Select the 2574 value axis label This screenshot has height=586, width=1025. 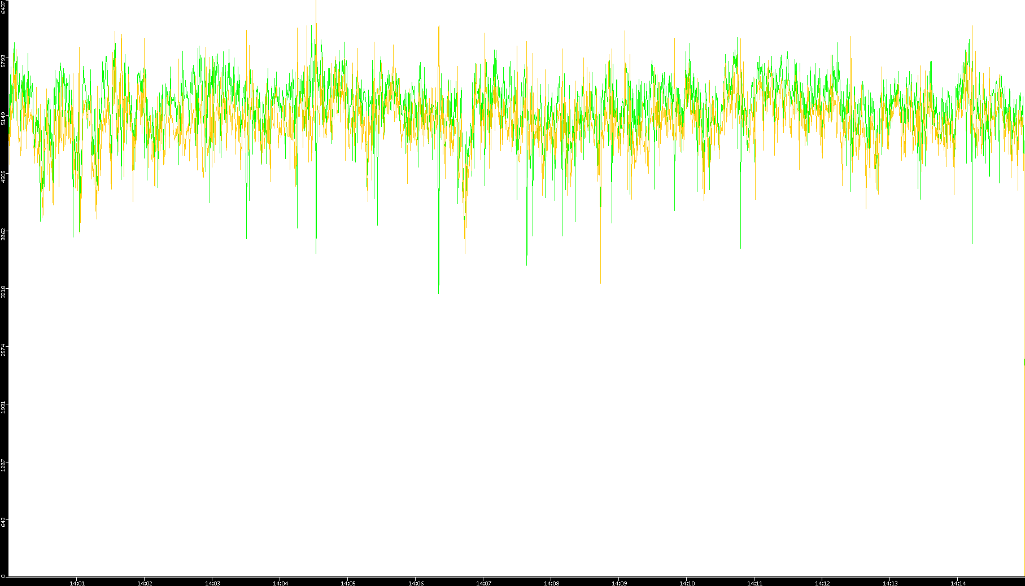click(3, 350)
